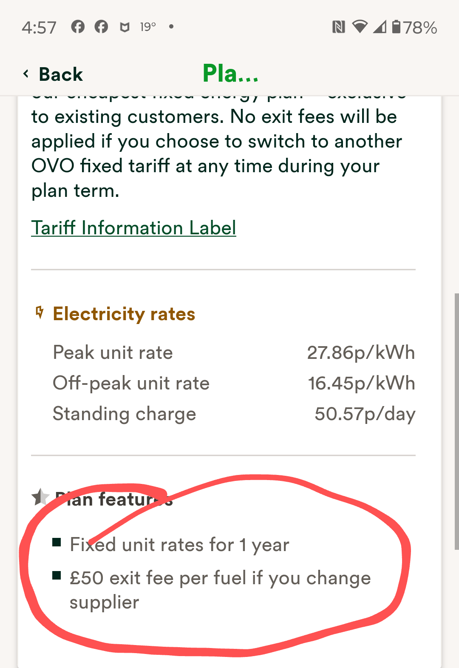This screenshot has width=459, height=668.
Task: Tap the Fixed unit rates for 1 year item
Action: click(x=179, y=545)
